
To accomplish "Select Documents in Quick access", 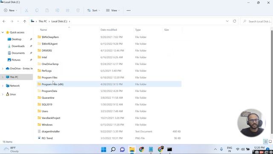I will coord(18,53).
